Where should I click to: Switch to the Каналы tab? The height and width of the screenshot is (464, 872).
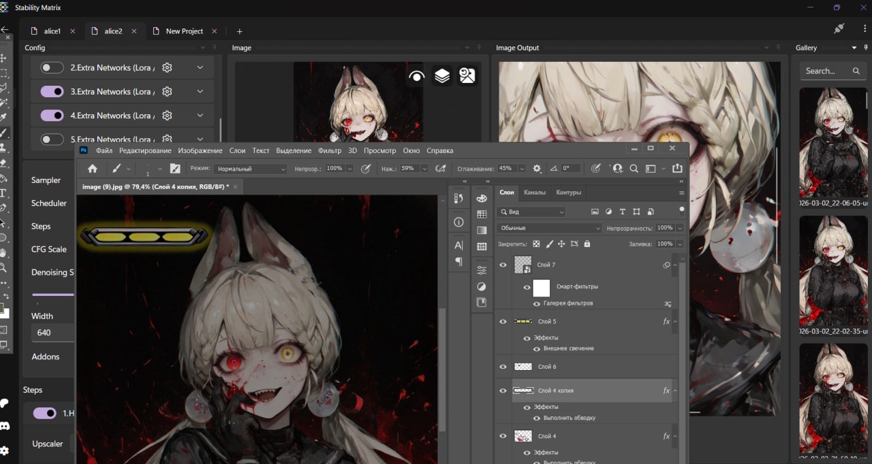pos(535,193)
